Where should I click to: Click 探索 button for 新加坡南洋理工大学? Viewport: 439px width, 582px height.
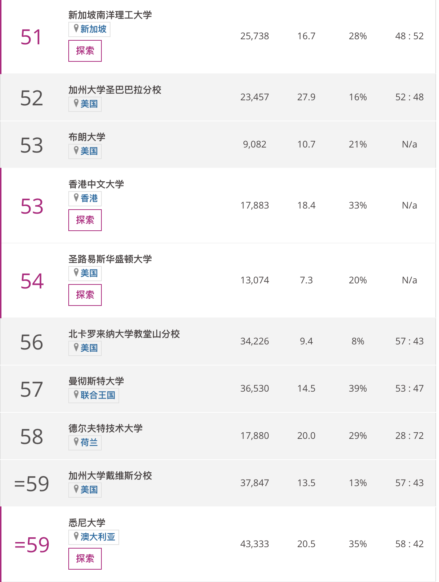click(85, 51)
